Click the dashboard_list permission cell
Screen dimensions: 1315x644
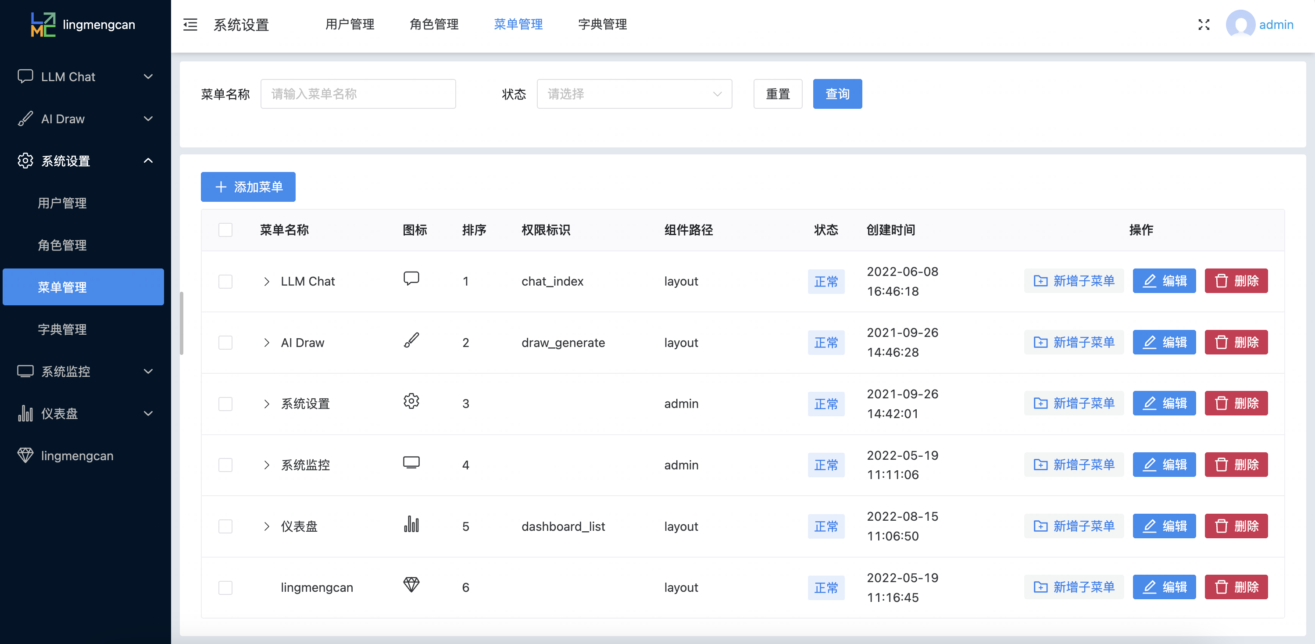pos(563,526)
